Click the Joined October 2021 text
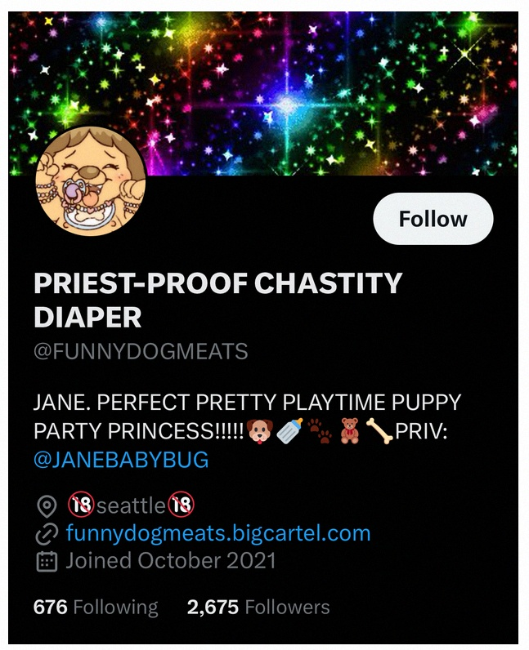 (171, 561)
